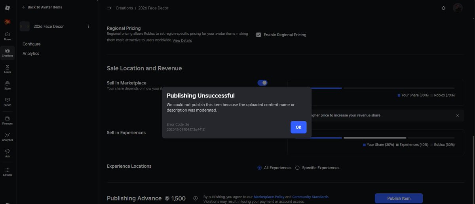Viewport: 475px width, 204px height.
Task: Open the Finances sidebar icon
Action: pos(8,120)
